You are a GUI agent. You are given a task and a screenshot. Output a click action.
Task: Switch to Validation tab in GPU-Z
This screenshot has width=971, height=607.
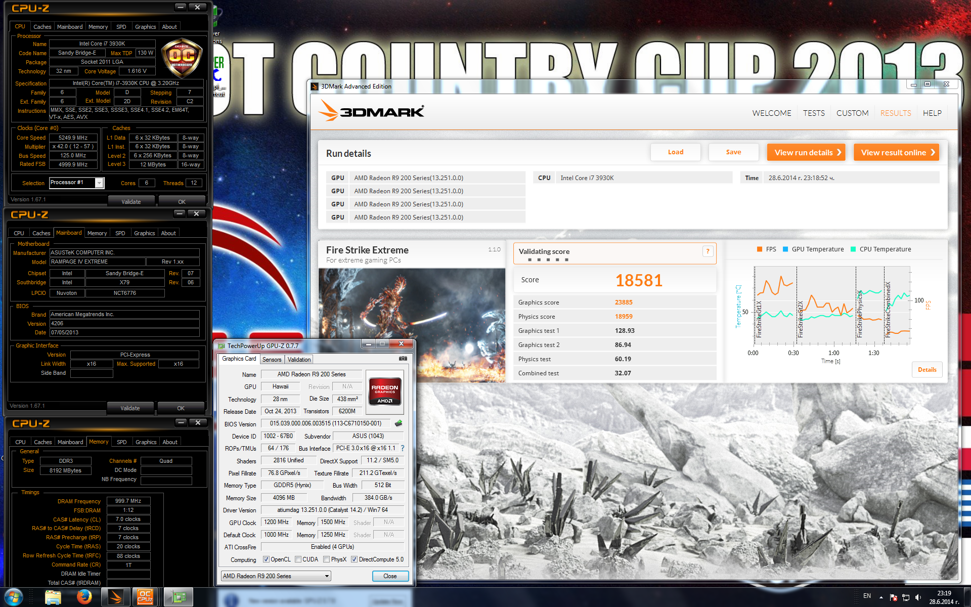click(x=299, y=359)
